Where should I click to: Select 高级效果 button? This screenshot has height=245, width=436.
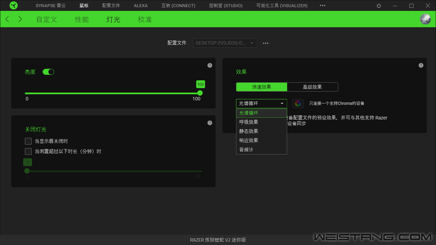coord(312,87)
